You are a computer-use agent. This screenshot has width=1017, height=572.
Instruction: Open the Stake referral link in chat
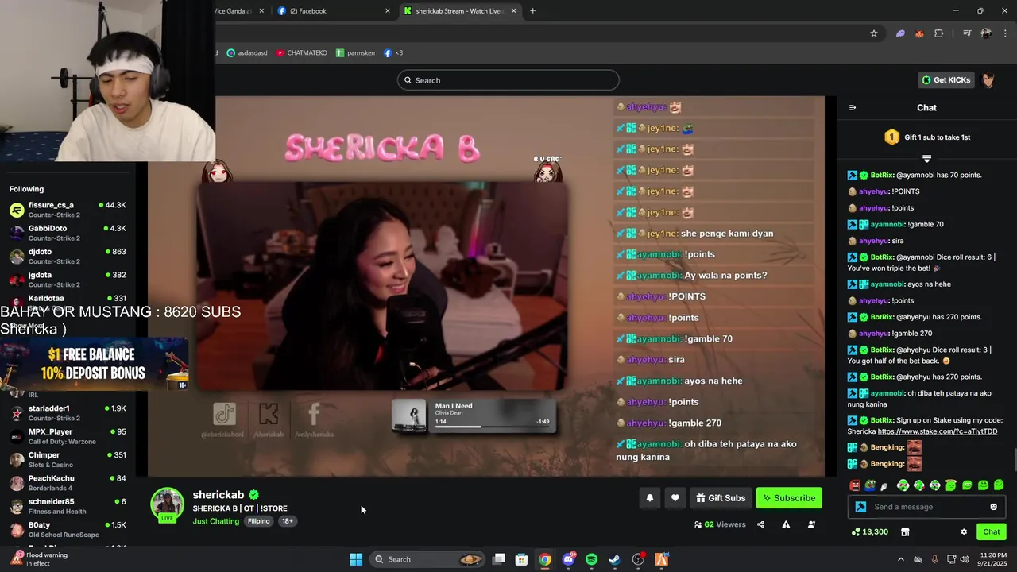[938, 431]
